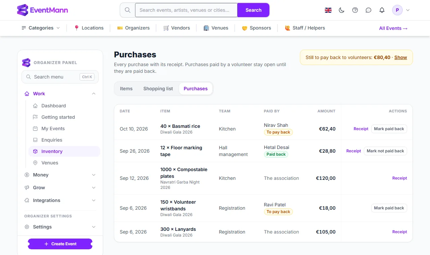Screen dimensions: 430x255
Task: Click the language flag icon
Action: point(328,10)
